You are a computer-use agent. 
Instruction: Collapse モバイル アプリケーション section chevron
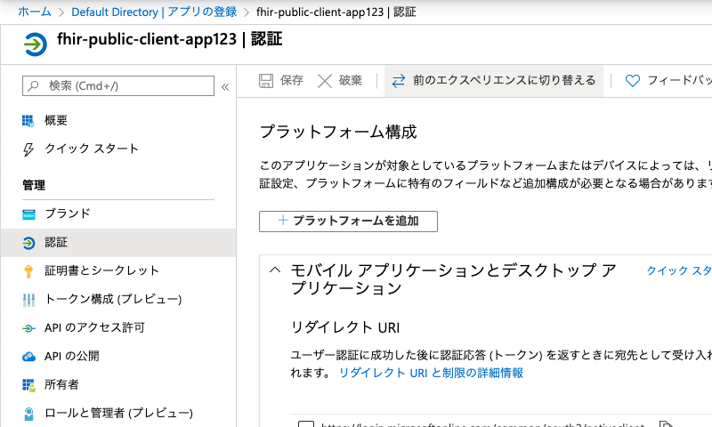(275, 270)
